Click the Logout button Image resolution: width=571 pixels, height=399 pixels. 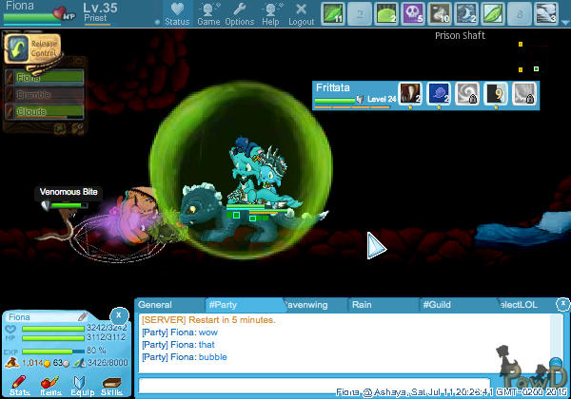tap(302, 13)
